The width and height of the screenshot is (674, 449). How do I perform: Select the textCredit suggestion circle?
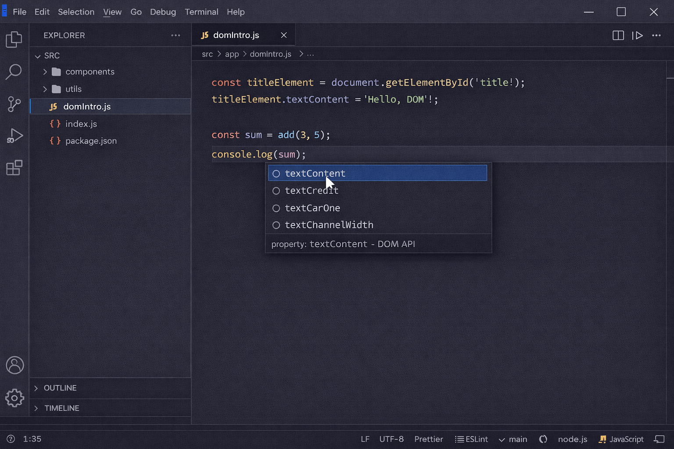click(x=276, y=191)
